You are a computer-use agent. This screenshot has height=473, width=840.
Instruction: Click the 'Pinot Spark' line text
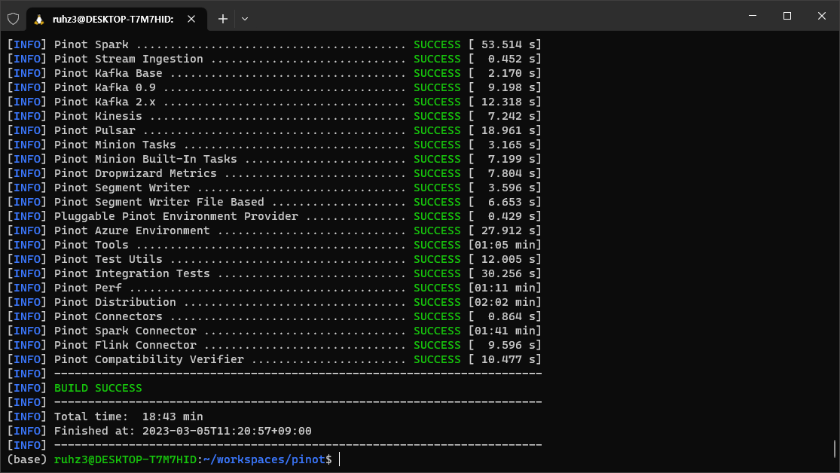91,44
